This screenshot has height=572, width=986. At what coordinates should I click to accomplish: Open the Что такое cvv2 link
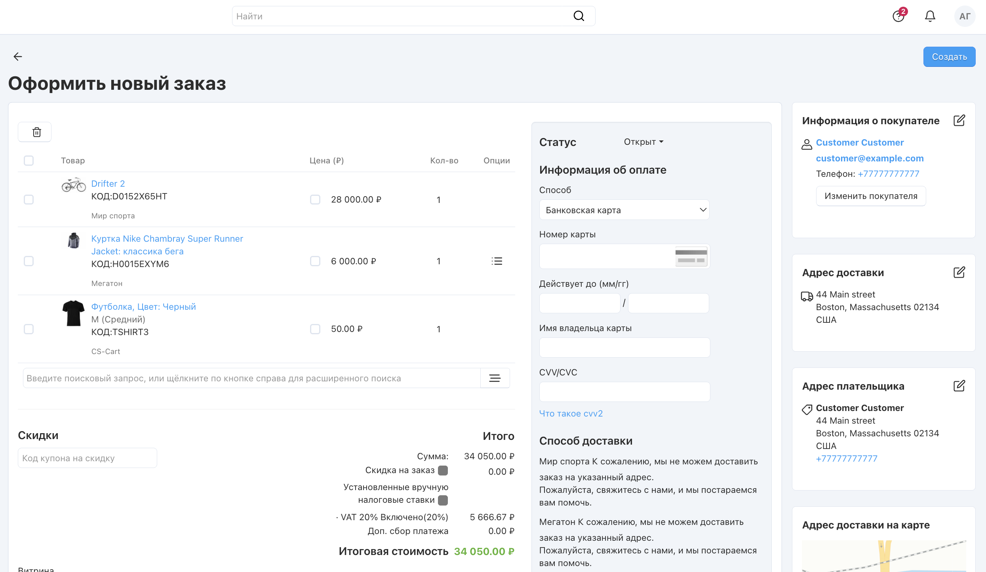point(571,413)
